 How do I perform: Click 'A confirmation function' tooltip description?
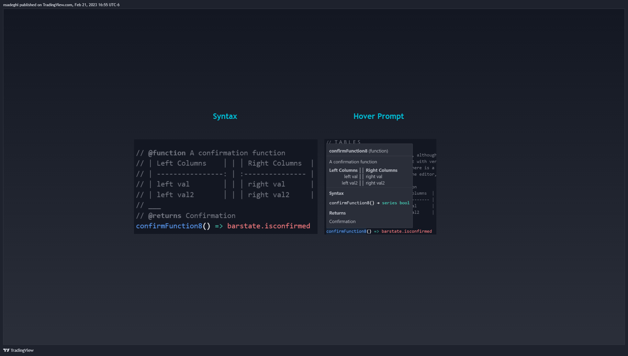[x=353, y=162]
